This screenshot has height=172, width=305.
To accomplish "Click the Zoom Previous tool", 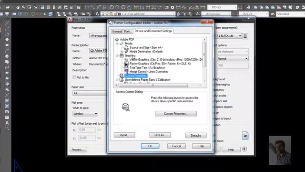I will click(35, 8).
